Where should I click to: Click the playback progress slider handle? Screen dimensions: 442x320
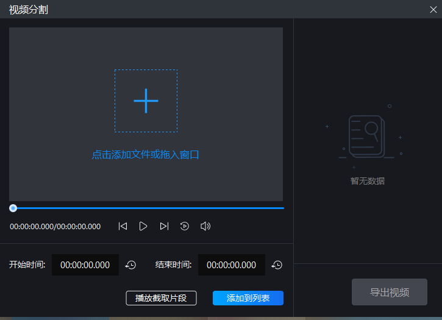[x=13, y=208]
